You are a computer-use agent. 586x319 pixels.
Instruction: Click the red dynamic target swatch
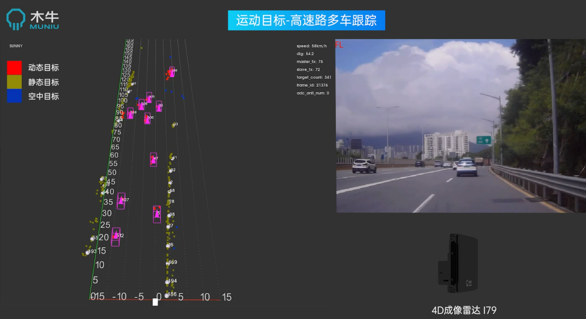coord(14,68)
